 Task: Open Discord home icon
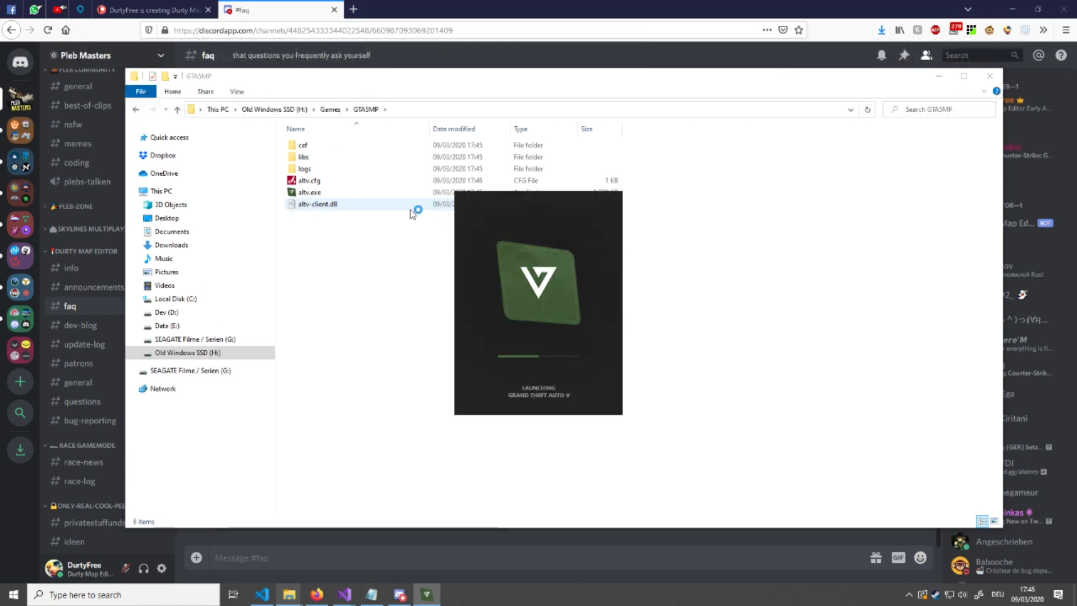point(20,62)
